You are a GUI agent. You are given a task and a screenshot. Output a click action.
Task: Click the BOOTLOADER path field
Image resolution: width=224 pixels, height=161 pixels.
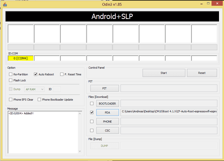pyautogui.click(x=169, y=103)
